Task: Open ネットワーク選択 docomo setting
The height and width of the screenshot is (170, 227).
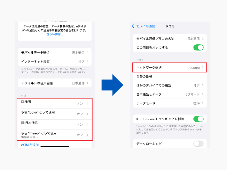Action: click(x=170, y=68)
